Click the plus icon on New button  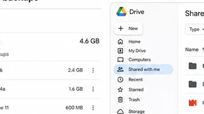(121, 28)
